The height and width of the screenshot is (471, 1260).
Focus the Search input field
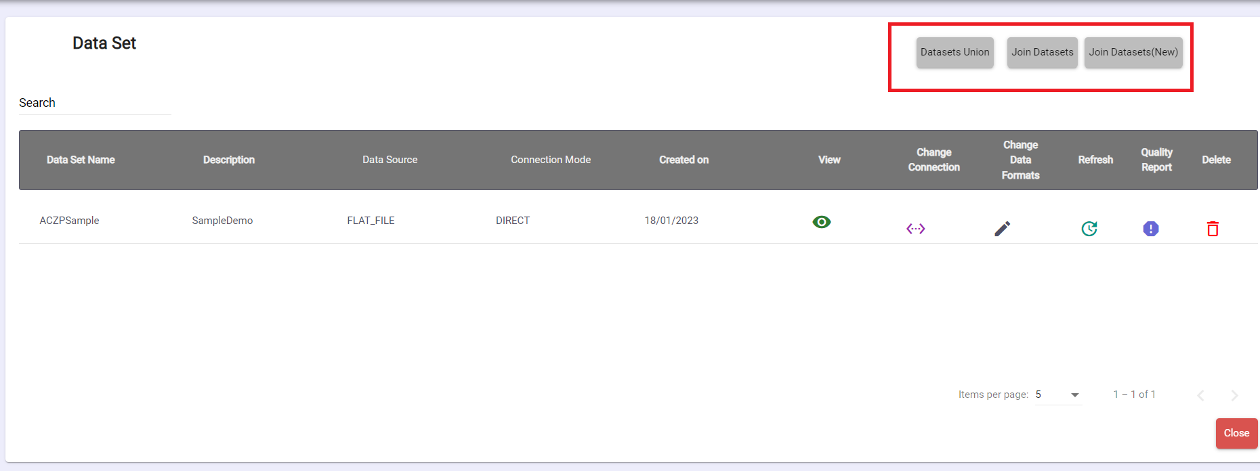tap(95, 103)
